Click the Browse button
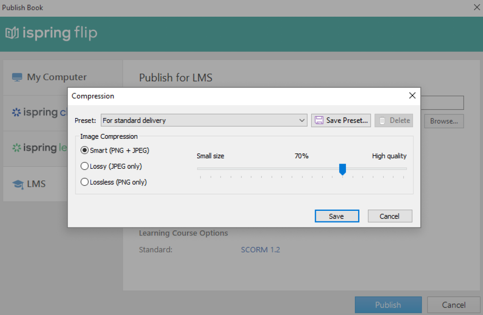This screenshot has width=483, height=315. [444, 121]
